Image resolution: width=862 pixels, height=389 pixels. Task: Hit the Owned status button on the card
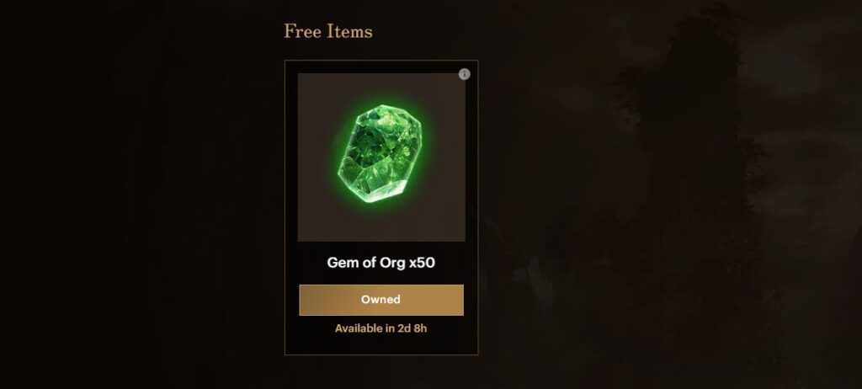point(380,300)
